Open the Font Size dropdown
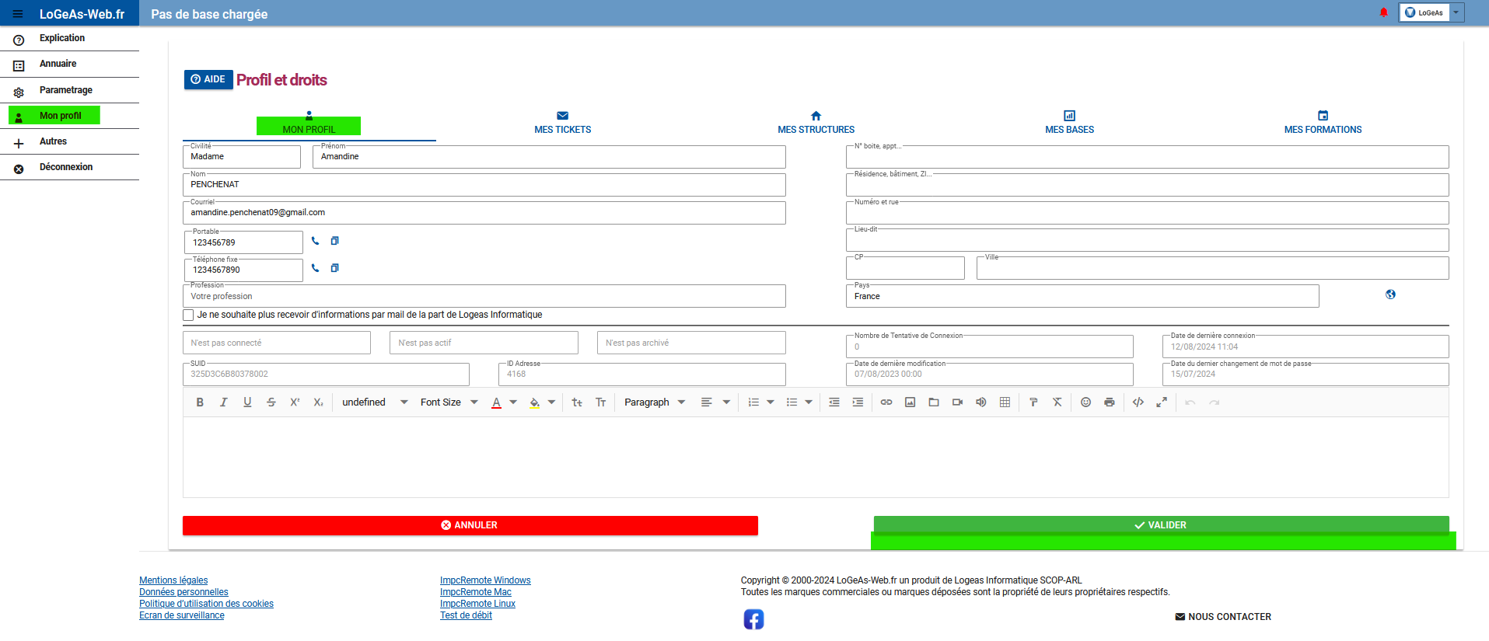Image resolution: width=1489 pixels, height=641 pixels. pyautogui.click(x=449, y=402)
